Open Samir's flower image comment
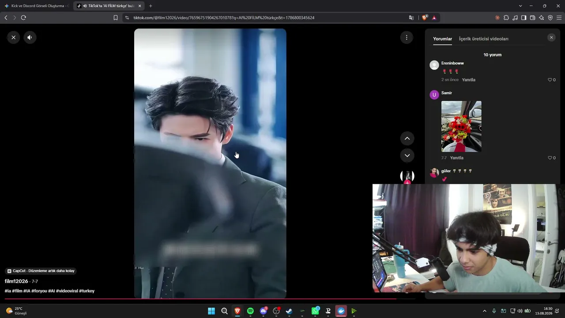 point(461,126)
